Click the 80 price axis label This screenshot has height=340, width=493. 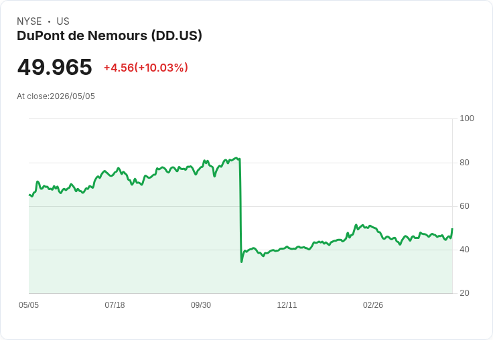pyautogui.click(x=464, y=163)
